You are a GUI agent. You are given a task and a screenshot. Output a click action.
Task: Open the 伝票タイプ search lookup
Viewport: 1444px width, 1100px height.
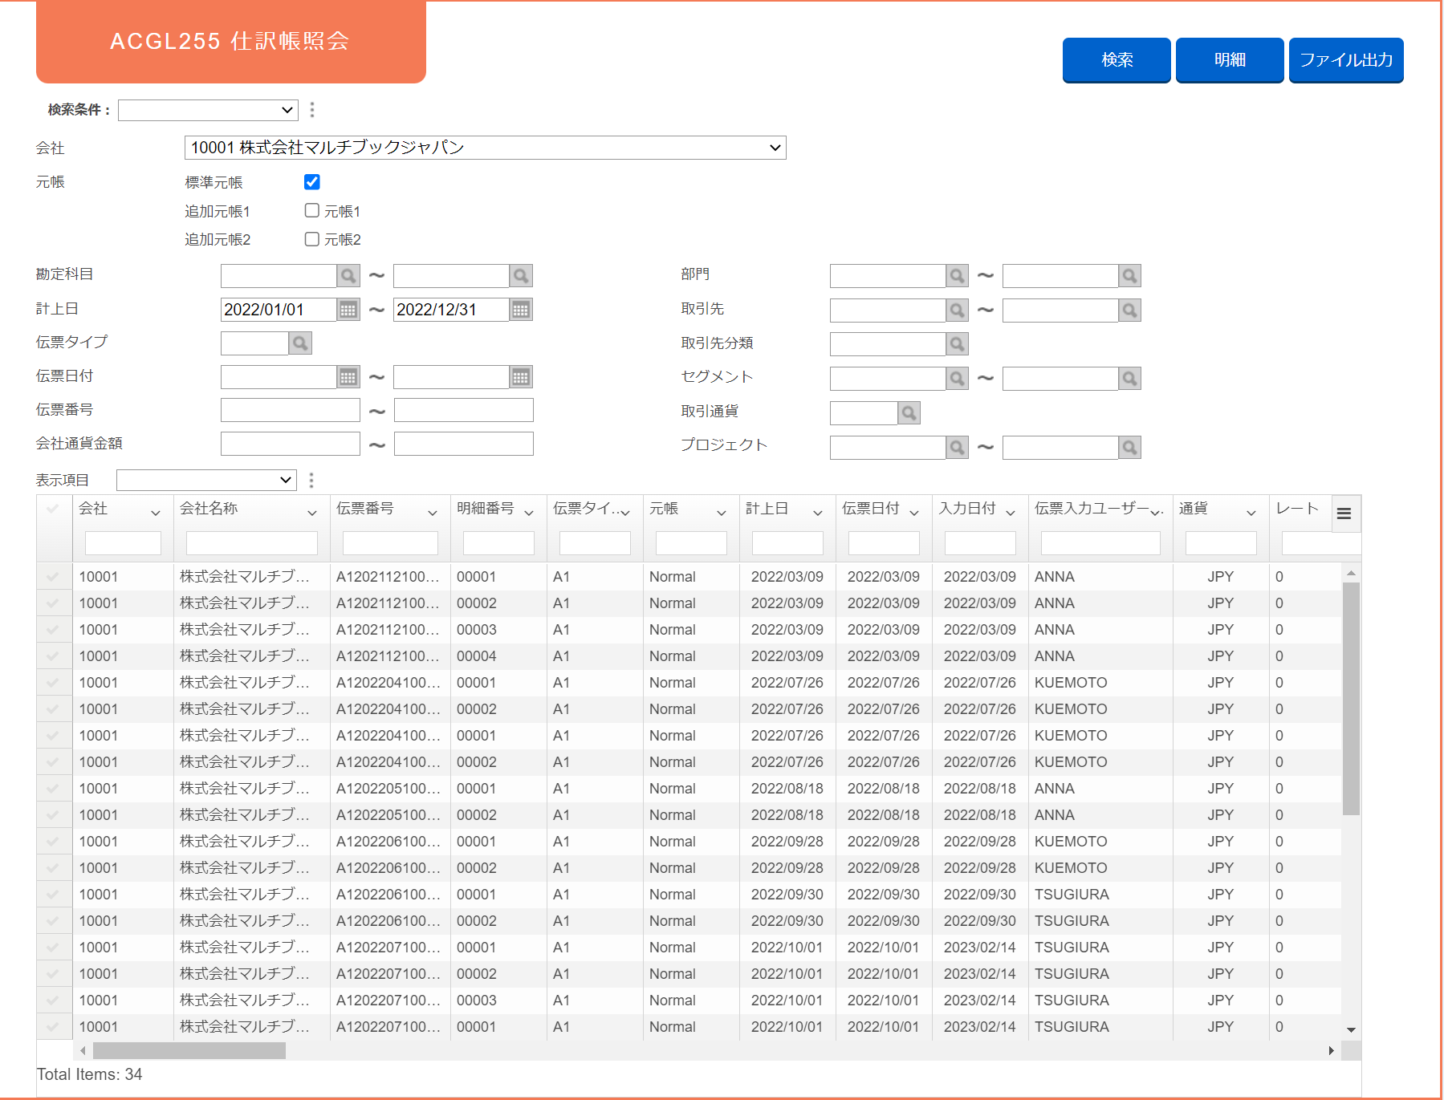[300, 343]
